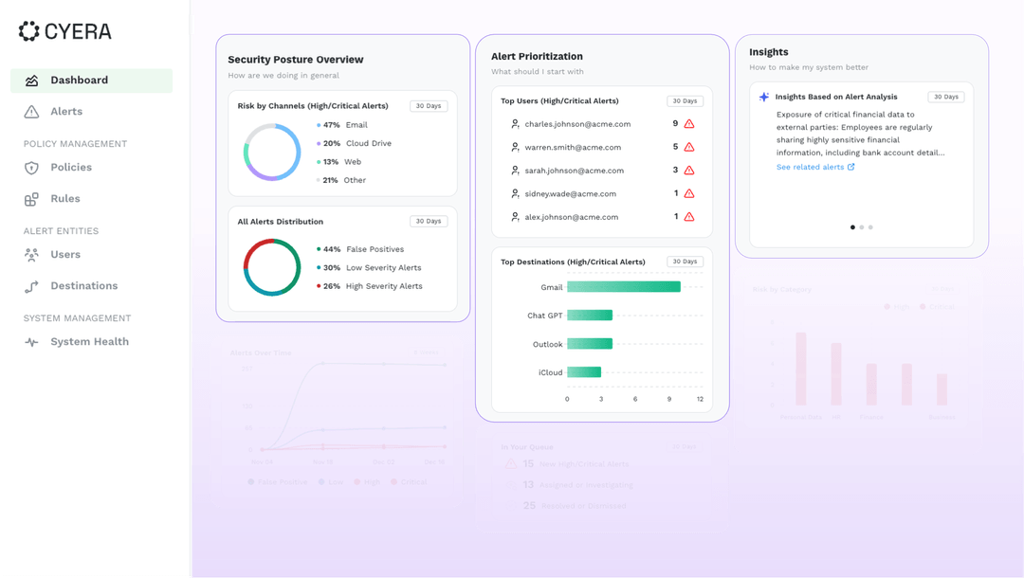Viewport: 1024px width, 578px height.
Task: Select the Cyera logo icon
Action: 27,30
